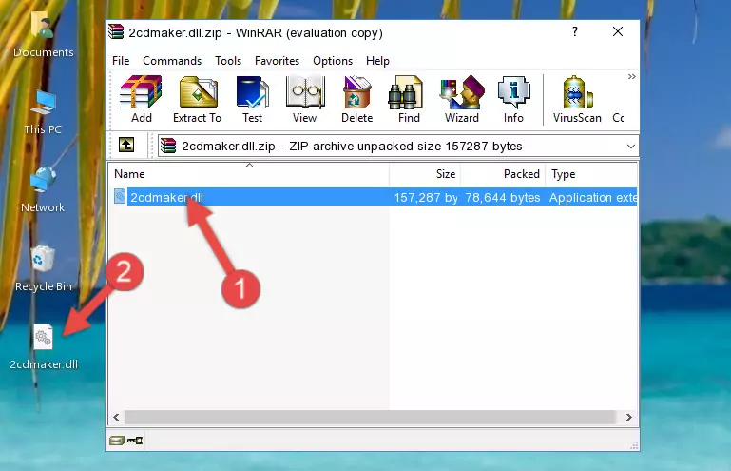The image size is (731, 471).
Task: Click the archive icon in the address bar
Action: click(168, 147)
